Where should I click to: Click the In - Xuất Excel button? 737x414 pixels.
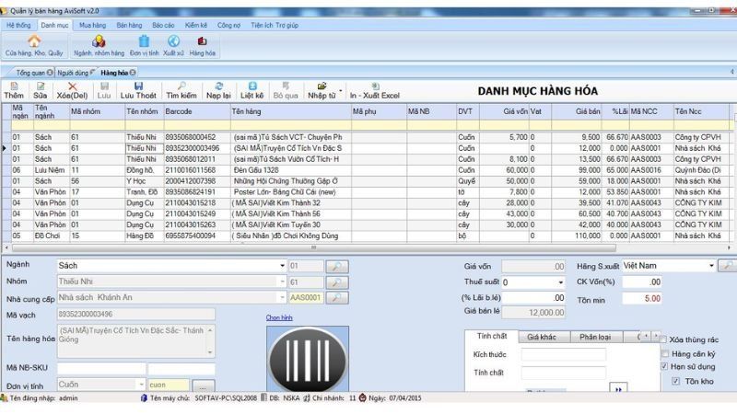point(374,90)
